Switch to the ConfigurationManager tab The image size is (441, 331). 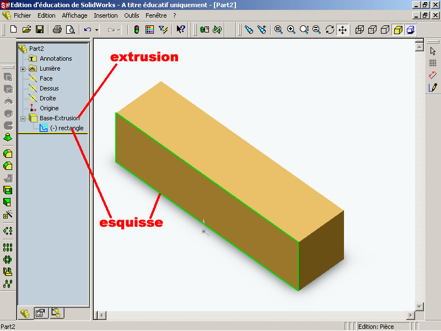[x=57, y=313]
